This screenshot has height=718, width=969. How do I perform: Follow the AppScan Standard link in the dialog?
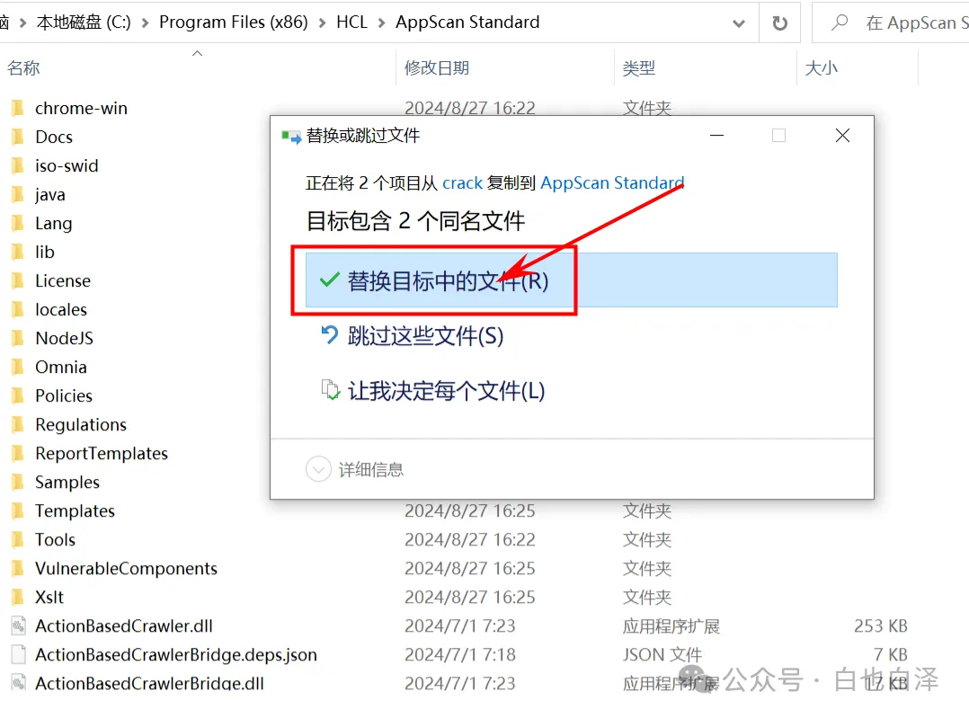pos(612,182)
